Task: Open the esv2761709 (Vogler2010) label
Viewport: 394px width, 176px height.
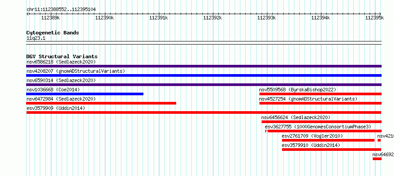Action: tap(313, 136)
